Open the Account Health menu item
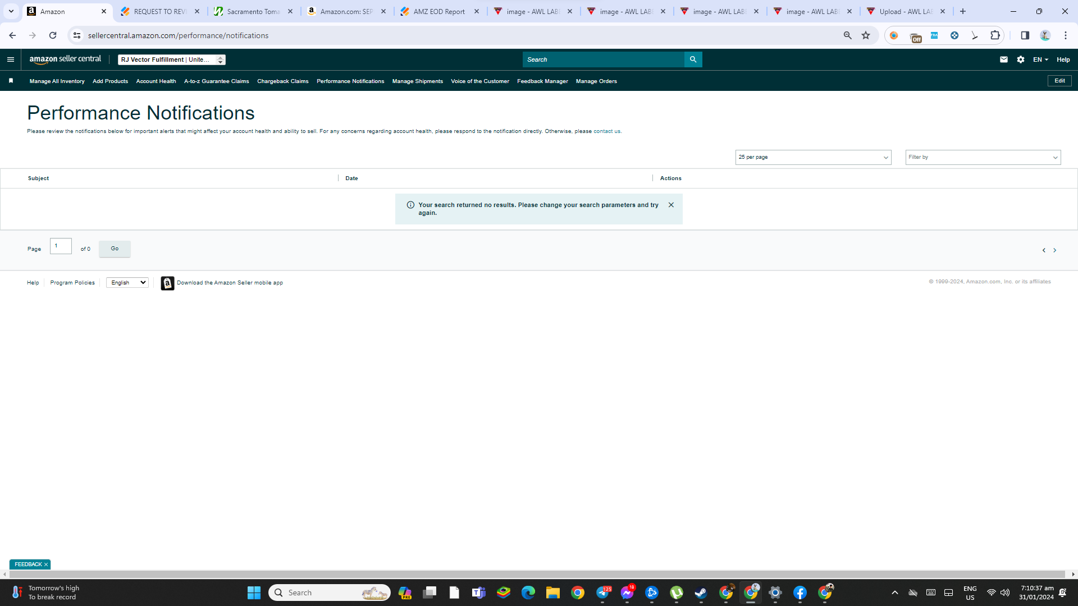The width and height of the screenshot is (1078, 606). [156, 81]
